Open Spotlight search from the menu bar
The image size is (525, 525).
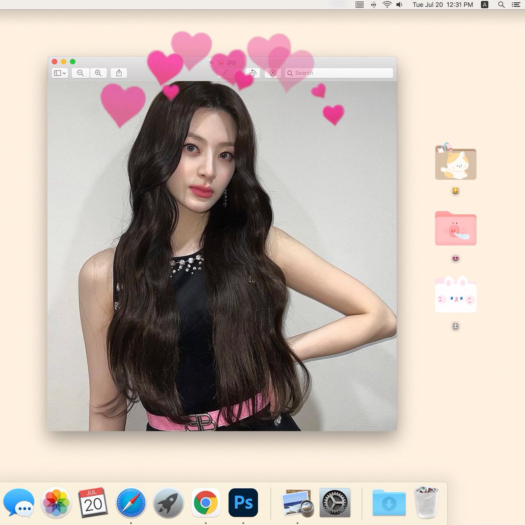click(501, 5)
